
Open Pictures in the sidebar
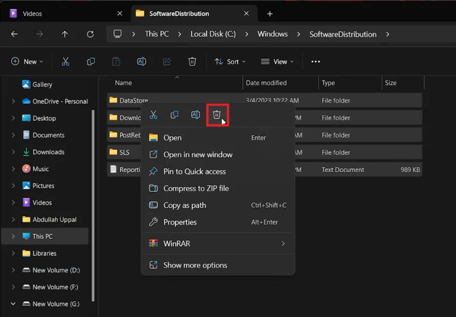(44, 186)
